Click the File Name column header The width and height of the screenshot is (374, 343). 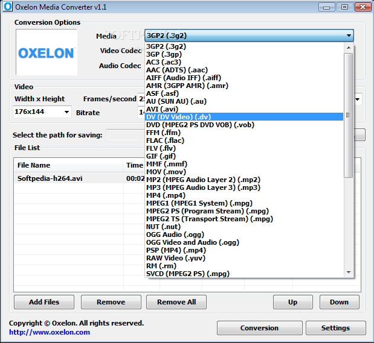pyautogui.click(x=69, y=165)
